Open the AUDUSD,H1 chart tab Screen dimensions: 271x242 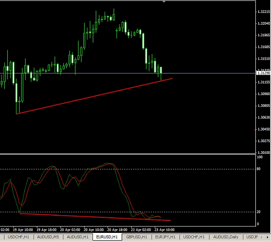[x=78, y=237]
